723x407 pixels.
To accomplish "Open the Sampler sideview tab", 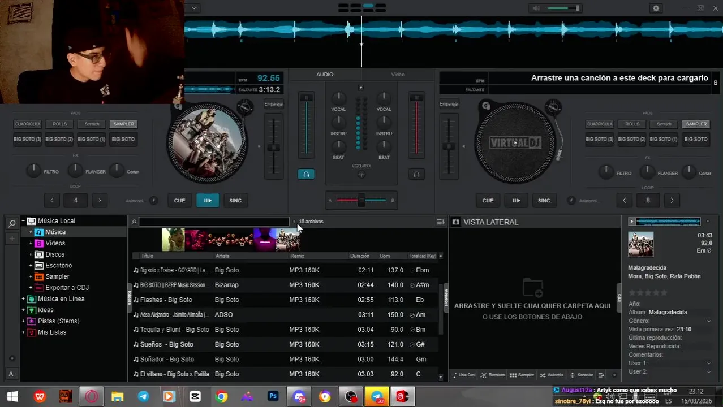I will (x=522, y=375).
